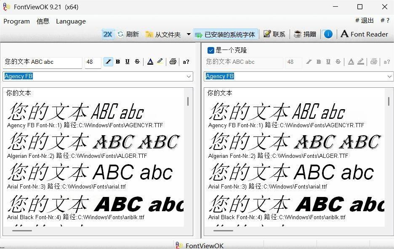Click the highlight pencil icon
This screenshot has width=394, height=249.
160,62
